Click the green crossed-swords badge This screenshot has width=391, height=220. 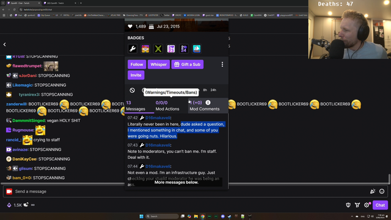pos(158,49)
